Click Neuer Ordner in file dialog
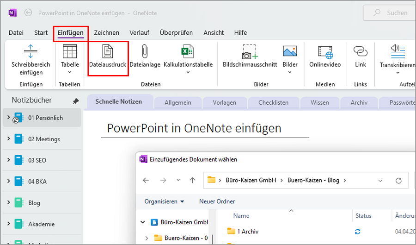This screenshot has height=245, width=416. pyautogui.click(x=217, y=201)
